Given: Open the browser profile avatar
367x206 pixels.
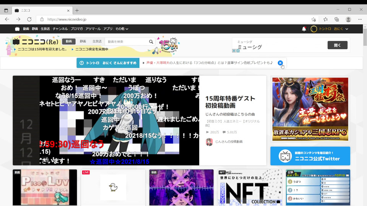Looking at the screenshot, I should click(348, 19).
